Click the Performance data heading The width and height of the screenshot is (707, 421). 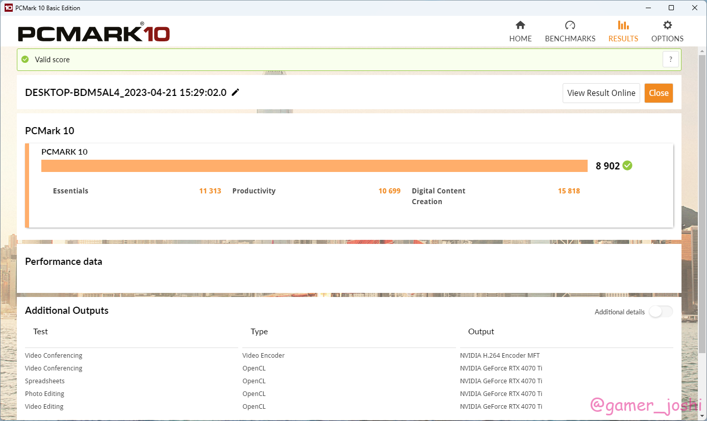pyautogui.click(x=63, y=261)
